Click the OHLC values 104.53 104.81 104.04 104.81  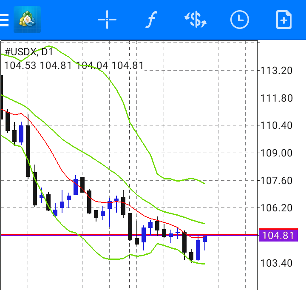(x=74, y=65)
